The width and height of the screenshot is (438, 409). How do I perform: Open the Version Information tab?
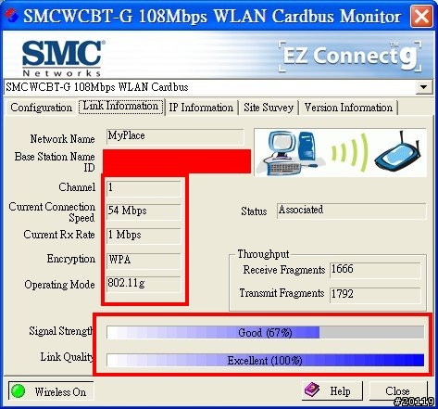[348, 108]
